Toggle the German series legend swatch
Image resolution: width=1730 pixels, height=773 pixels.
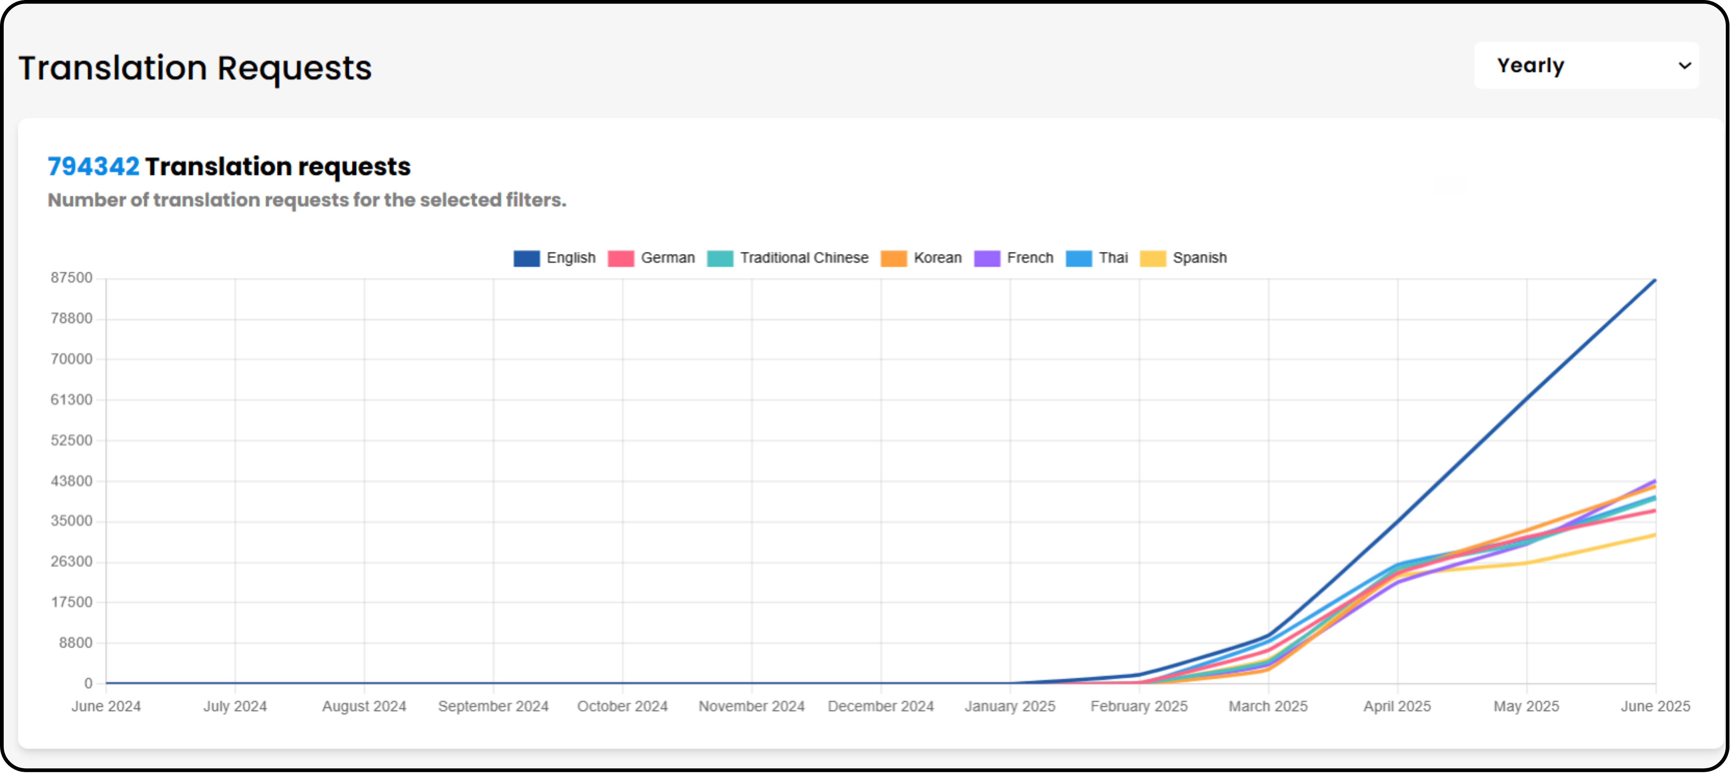click(621, 259)
